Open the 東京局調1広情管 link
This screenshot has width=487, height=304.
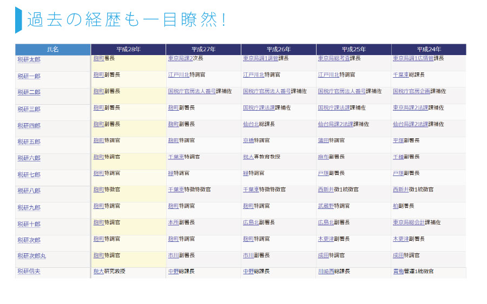(x=413, y=58)
